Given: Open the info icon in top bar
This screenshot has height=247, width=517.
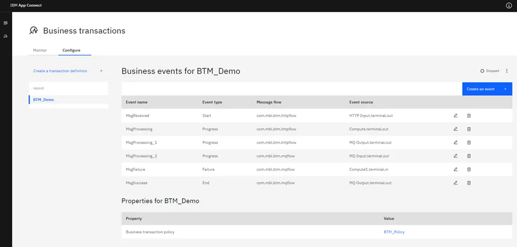Looking at the screenshot, I should [509, 6].
